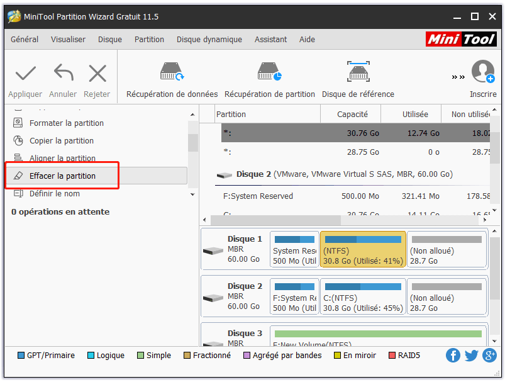Select F:System Reserved row in list

click(x=355, y=196)
